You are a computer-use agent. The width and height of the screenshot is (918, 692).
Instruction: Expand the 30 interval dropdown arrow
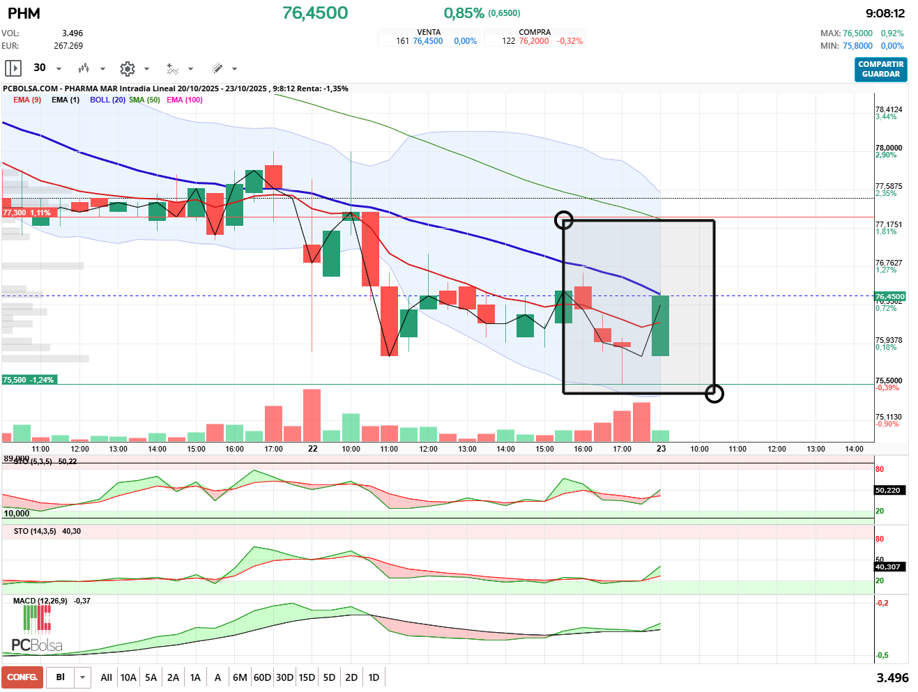click(59, 69)
